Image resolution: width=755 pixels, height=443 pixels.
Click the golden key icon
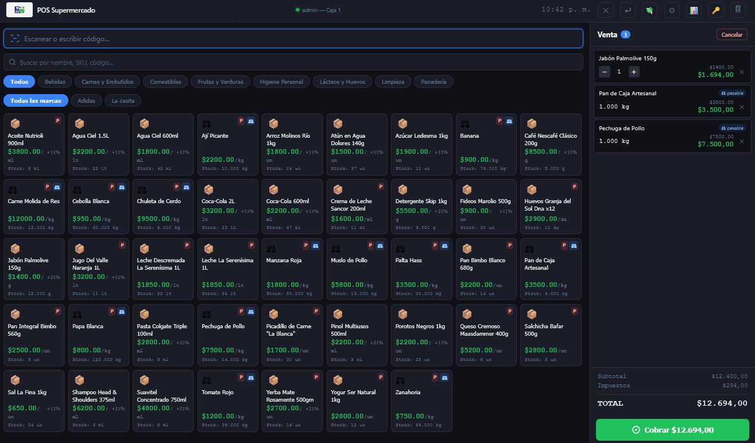click(x=715, y=10)
